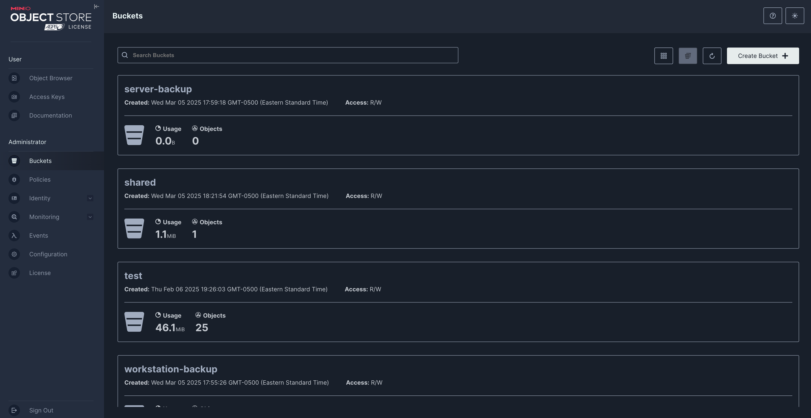The width and height of the screenshot is (811, 418).
Task: Open the Events lambda icon
Action: (14, 236)
